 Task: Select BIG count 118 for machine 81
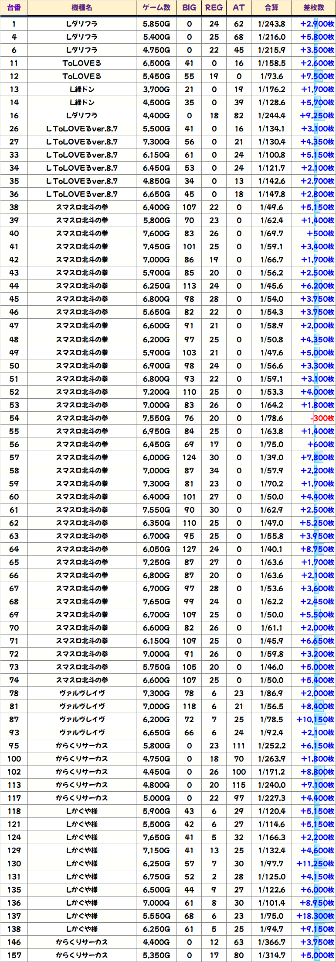click(x=189, y=706)
